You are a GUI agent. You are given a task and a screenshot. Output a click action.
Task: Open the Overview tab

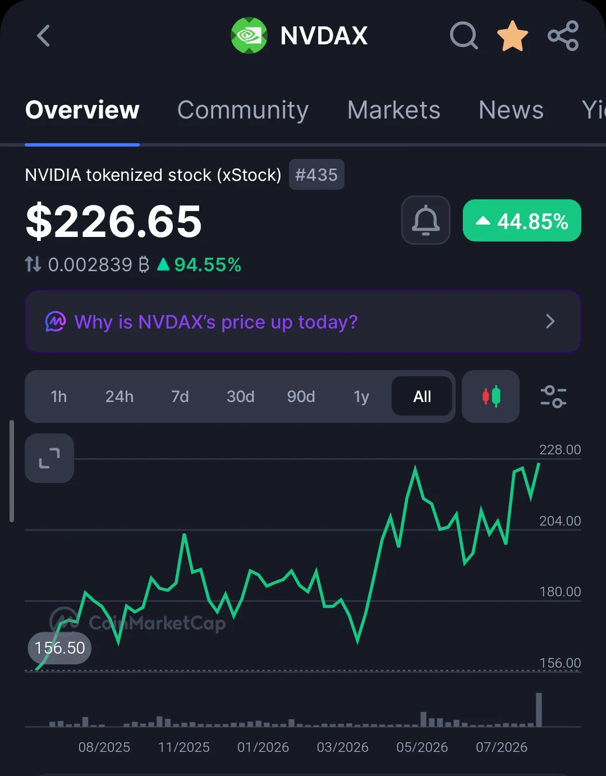click(82, 110)
